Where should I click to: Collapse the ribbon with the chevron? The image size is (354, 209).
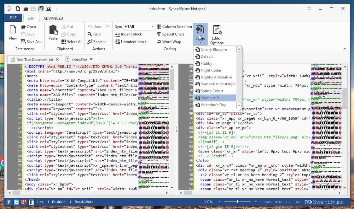345,49
